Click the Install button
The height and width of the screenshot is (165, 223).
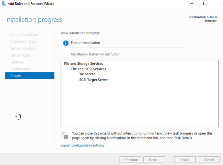[185, 160]
